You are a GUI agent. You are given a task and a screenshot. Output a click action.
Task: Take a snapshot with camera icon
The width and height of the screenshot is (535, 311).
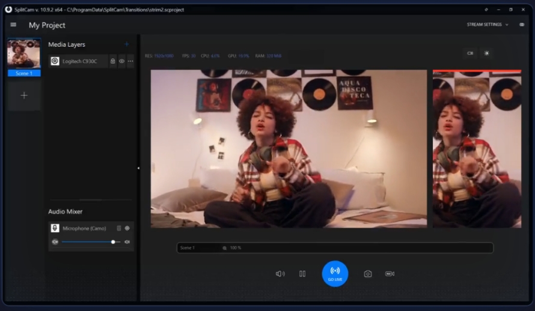tap(367, 274)
